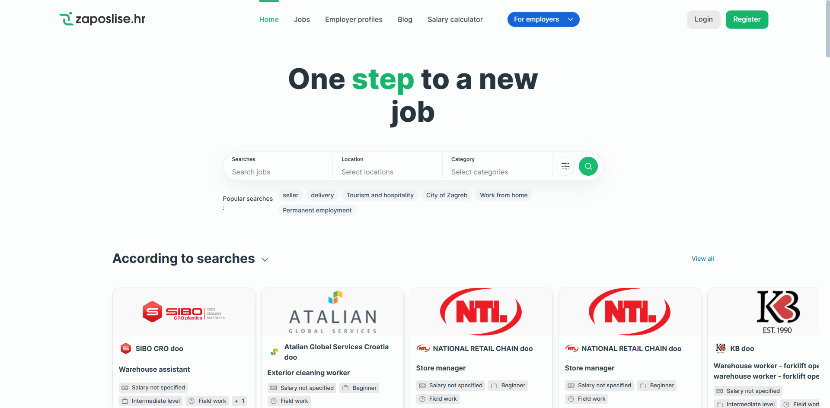Viewport: 830px width, 408px height.
Task: Expand the According to searches chevron
Action: click(265, 259)
